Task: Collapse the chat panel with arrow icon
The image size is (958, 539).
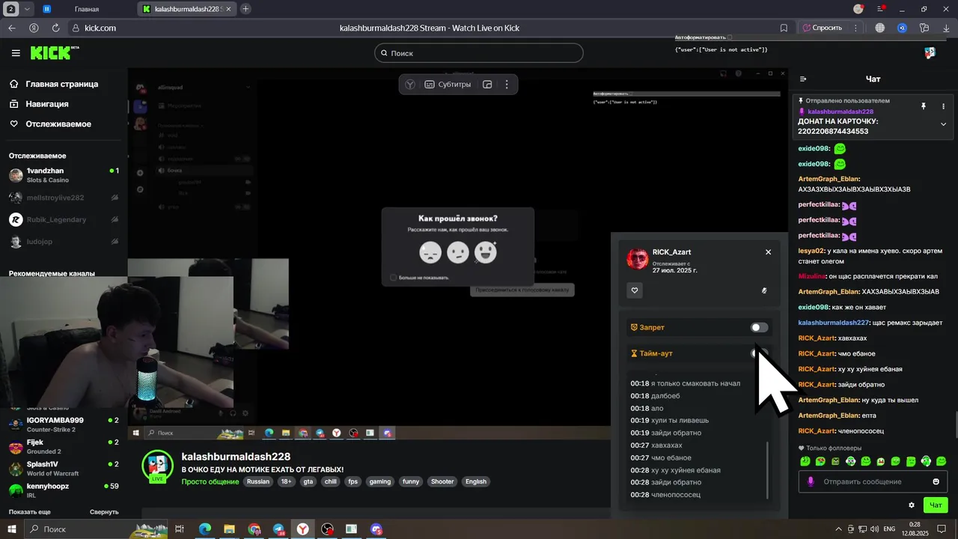Action: coord(803,79)
